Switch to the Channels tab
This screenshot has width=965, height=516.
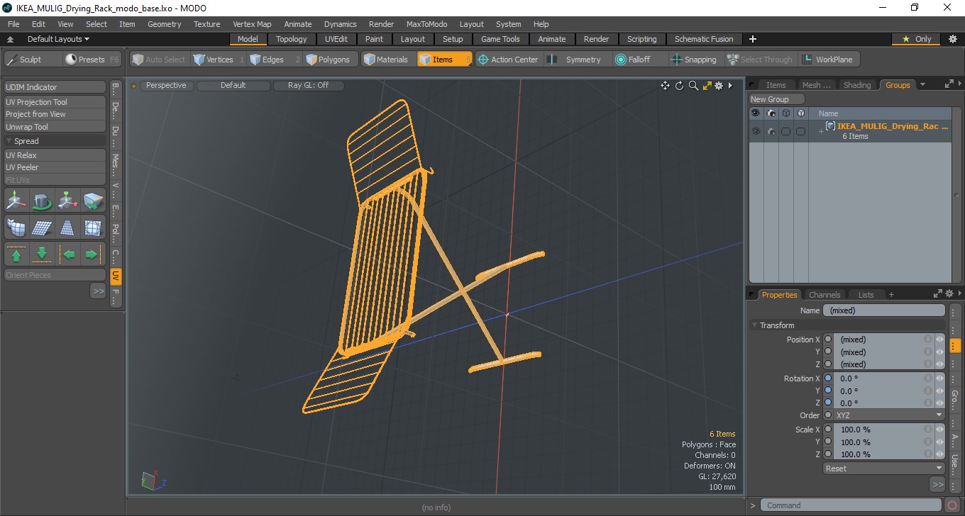[825, 295]
